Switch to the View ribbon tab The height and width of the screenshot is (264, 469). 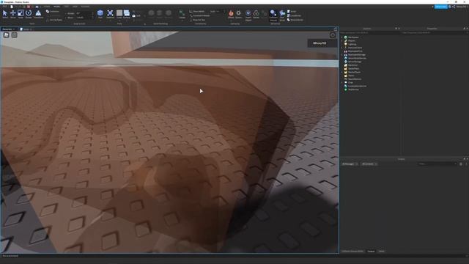pos(75,7)
